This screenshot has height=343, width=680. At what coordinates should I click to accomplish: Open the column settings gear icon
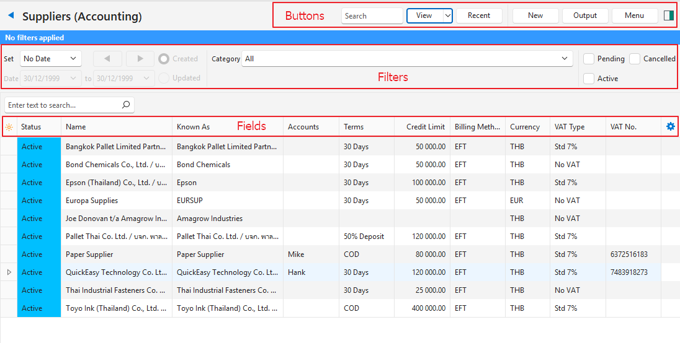pos(670,126)
